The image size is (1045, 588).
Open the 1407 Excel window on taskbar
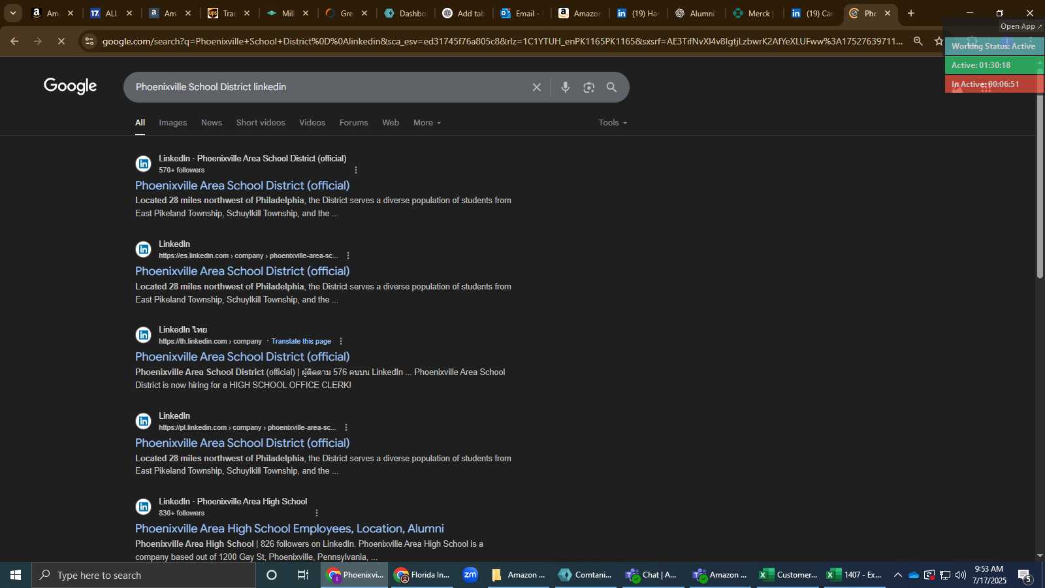pos(855,575)
